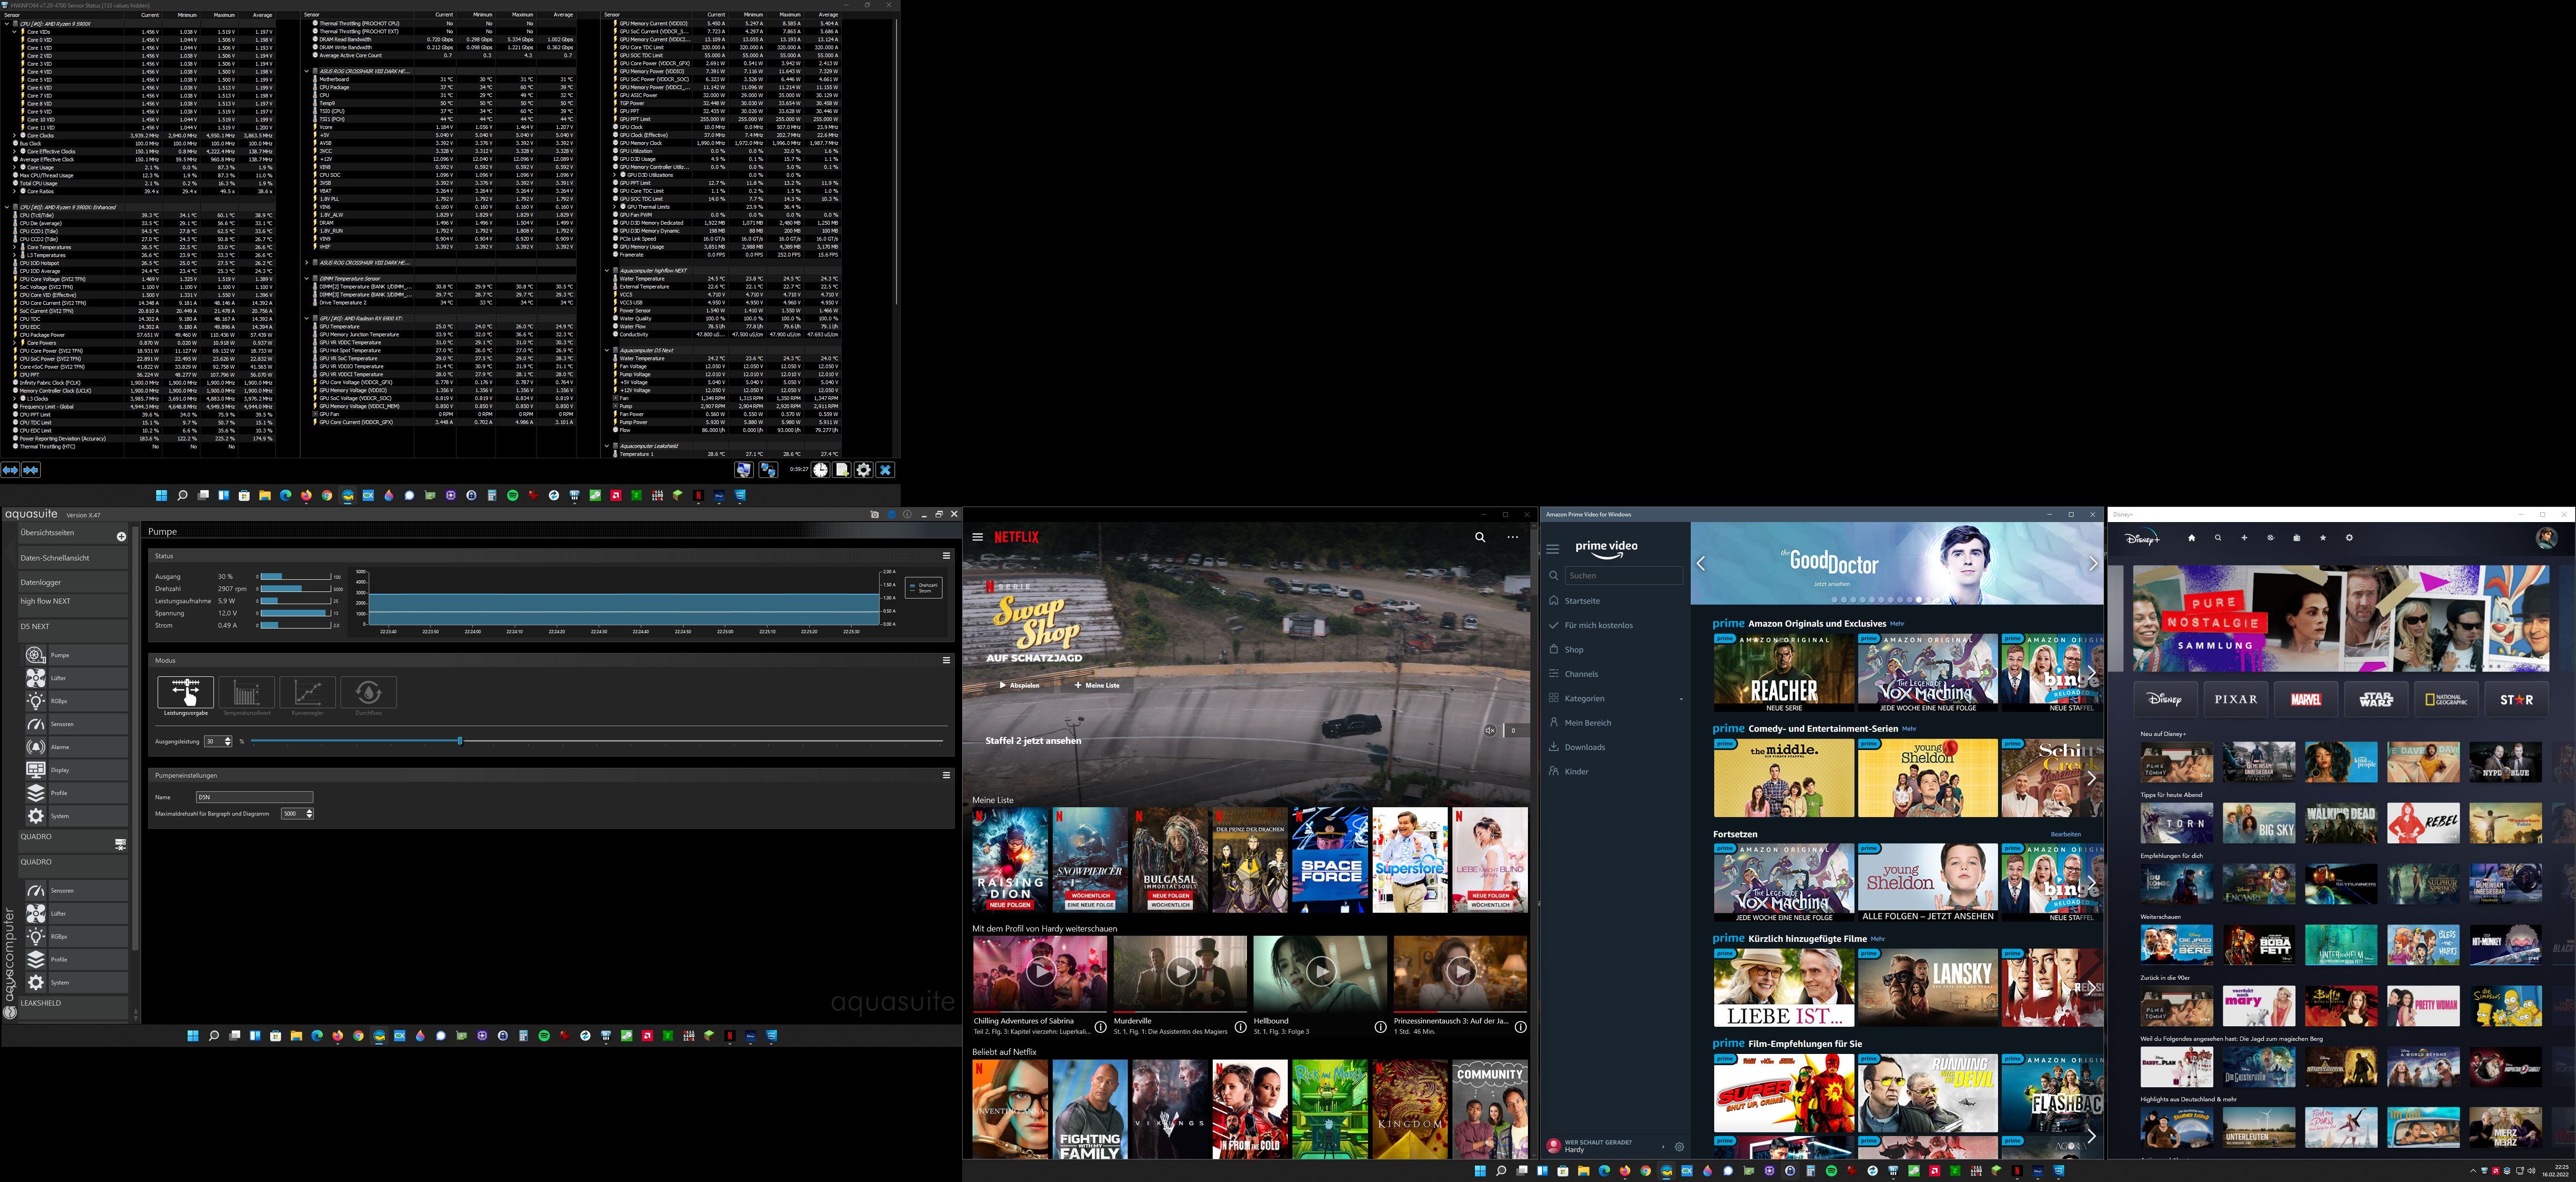The height and width of the screenshot is (1182, 2576).
Task: Select Leistungsvorgabe pump mode
Action: [185, 693]
